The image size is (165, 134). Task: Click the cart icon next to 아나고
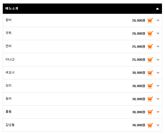tap(150, 60)
